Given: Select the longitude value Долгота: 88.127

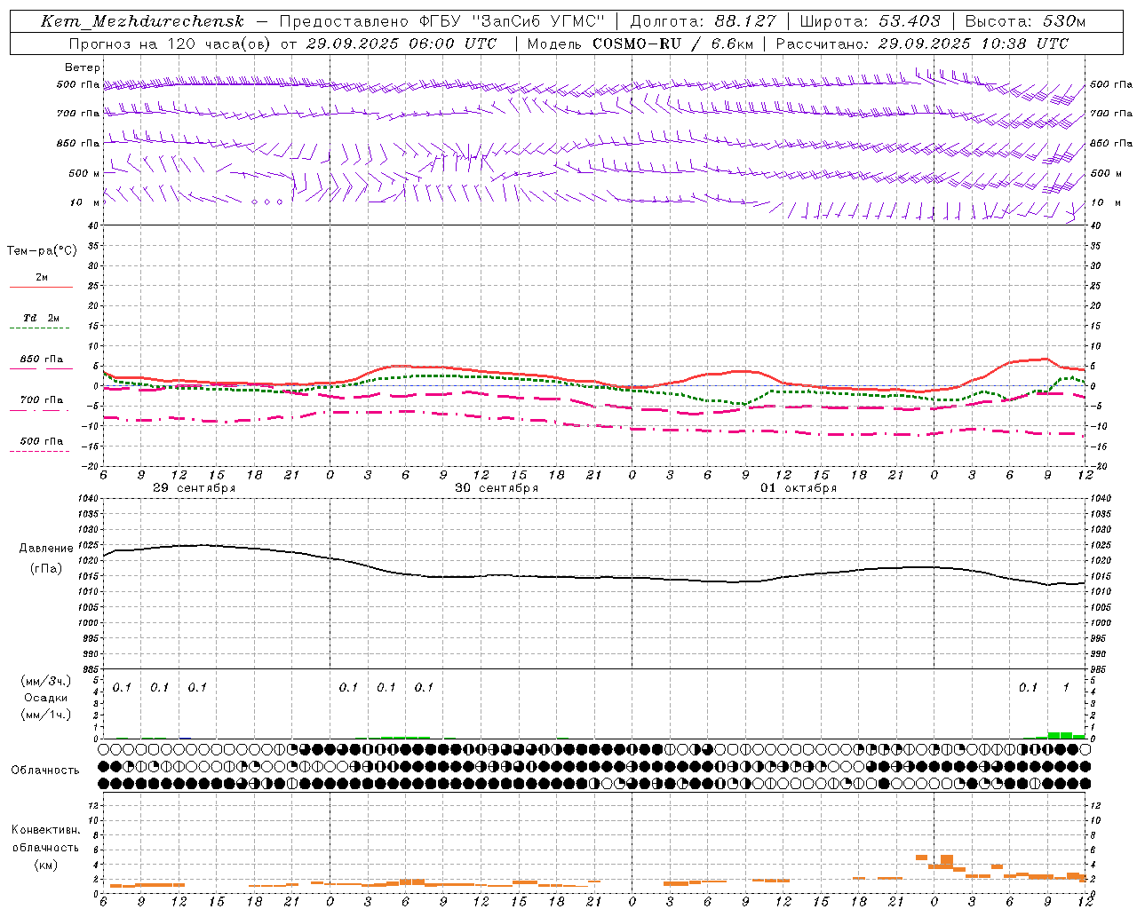Looking at the screenshot, I should 703,21.
